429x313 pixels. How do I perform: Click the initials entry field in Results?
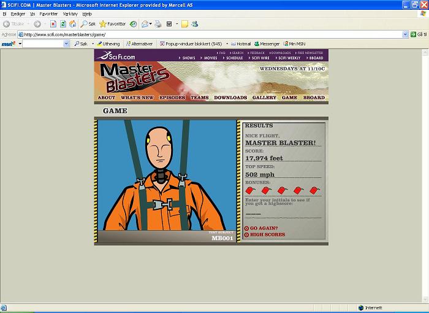(x=283, y=214)
